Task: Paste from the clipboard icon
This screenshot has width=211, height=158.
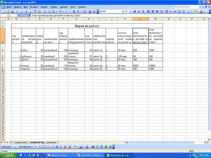Action: [x=53, y=12]
